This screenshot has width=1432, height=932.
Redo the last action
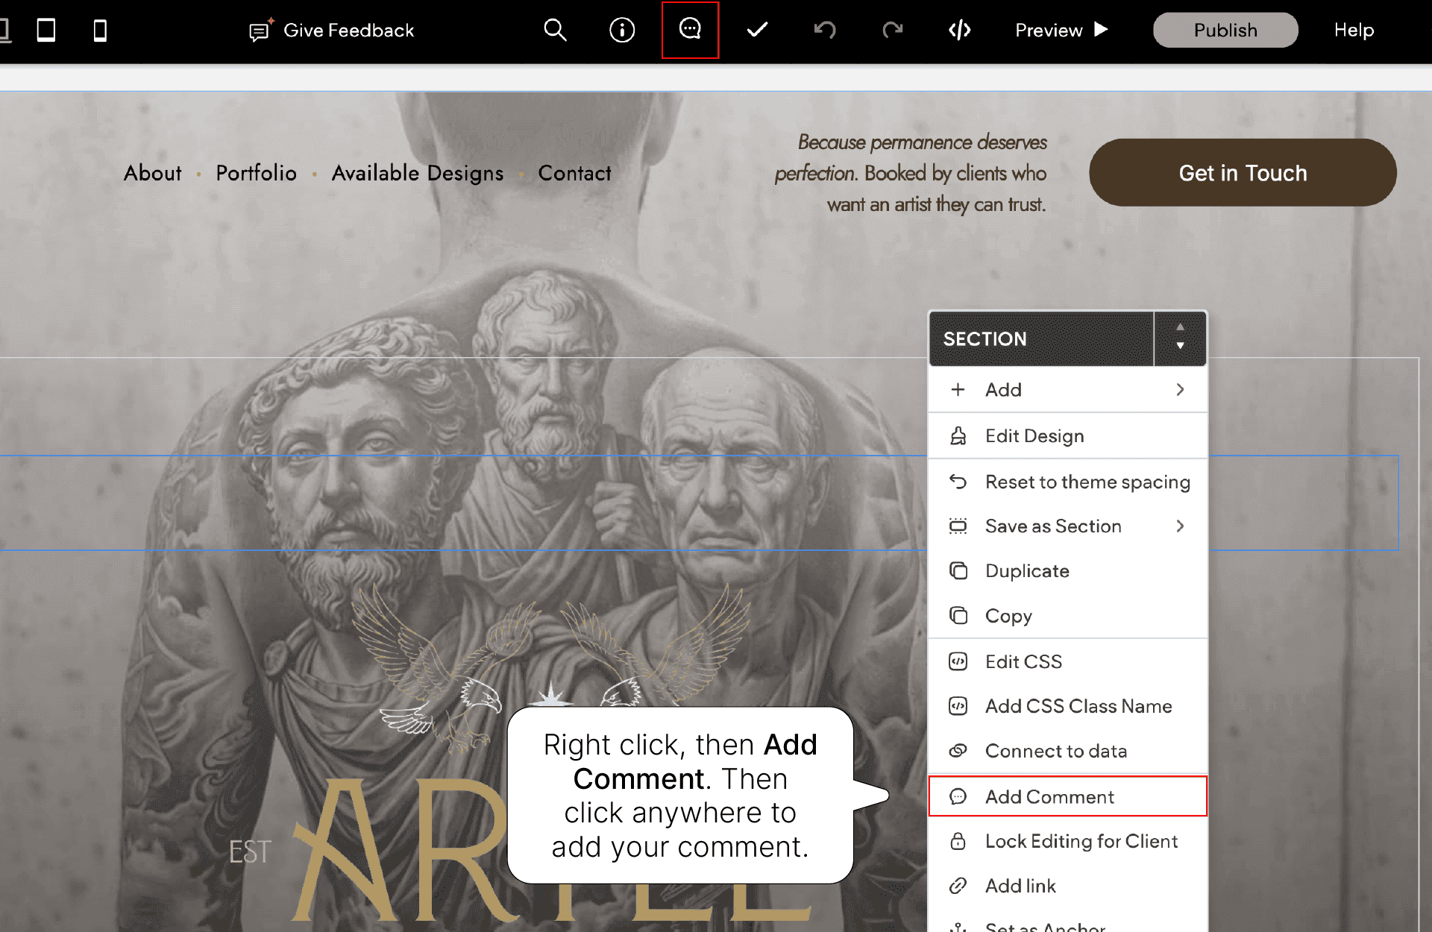pyautogui.click(x=892, y=30)
